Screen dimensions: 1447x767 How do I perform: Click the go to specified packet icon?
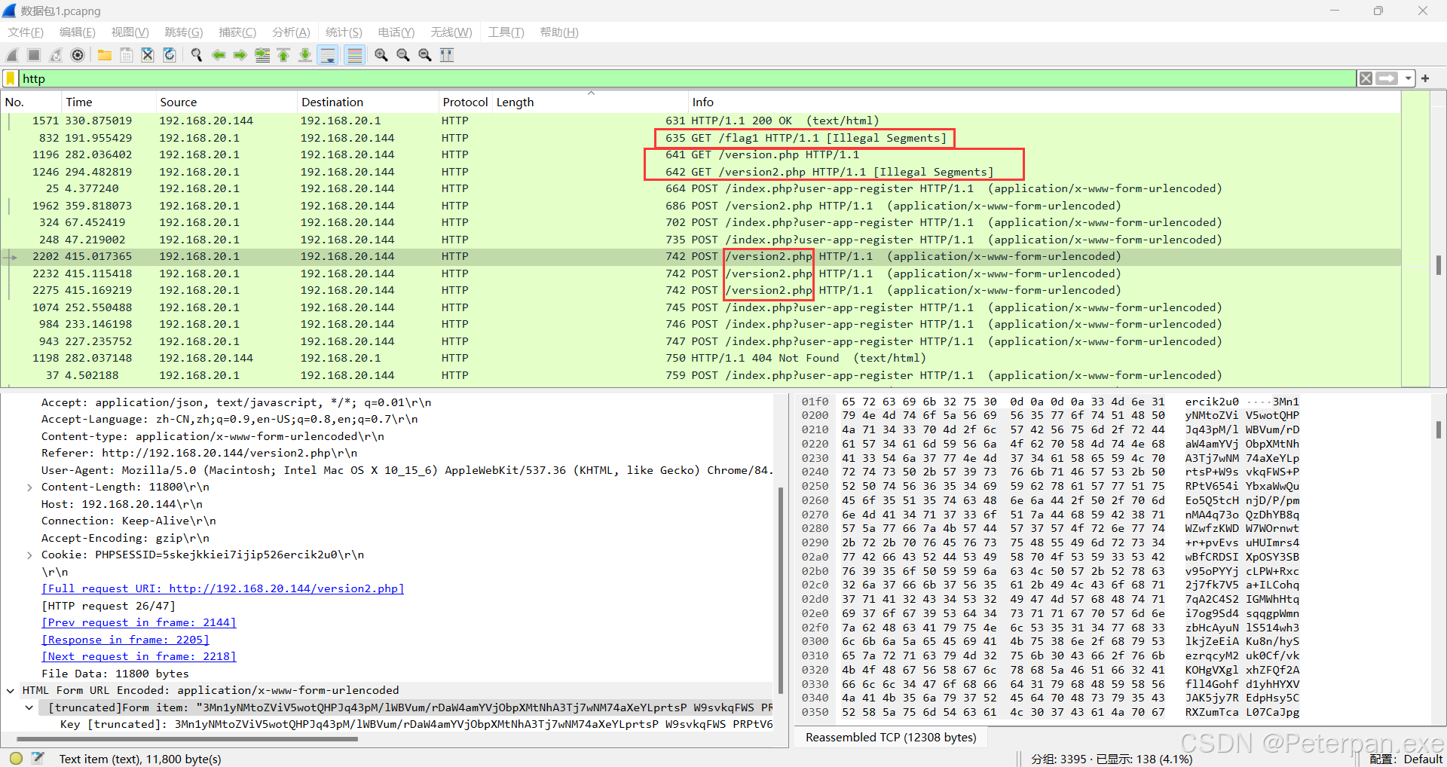coord(262,55)
